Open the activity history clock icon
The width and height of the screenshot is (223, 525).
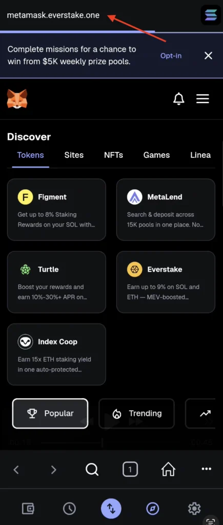point(69,509)
